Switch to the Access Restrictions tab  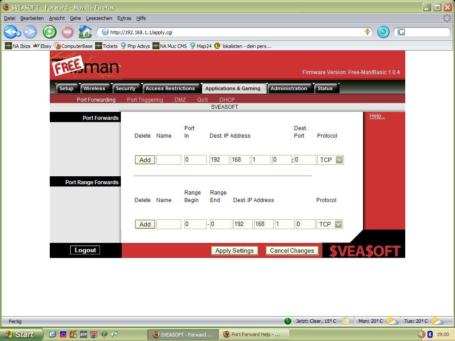pos(170,88)
